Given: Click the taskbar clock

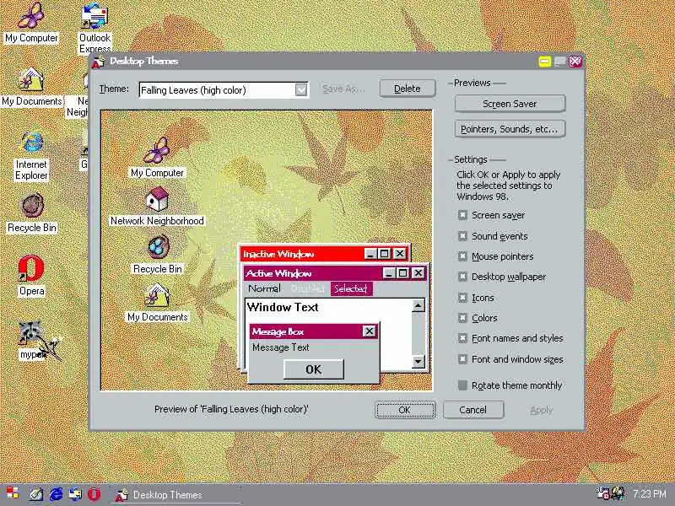Looking at the screenshot, I should [x=650, y=494].
